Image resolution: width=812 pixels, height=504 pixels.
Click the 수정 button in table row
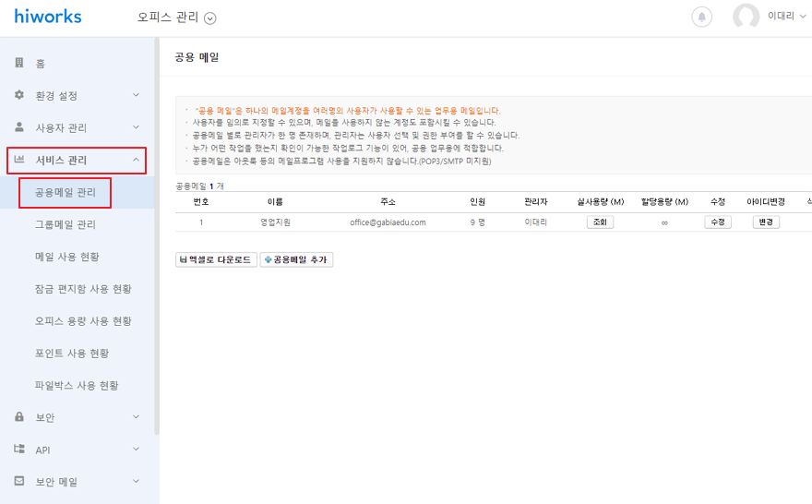[717, 222]
